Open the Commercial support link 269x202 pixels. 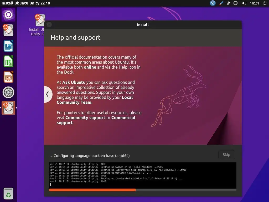click(96, 120)
